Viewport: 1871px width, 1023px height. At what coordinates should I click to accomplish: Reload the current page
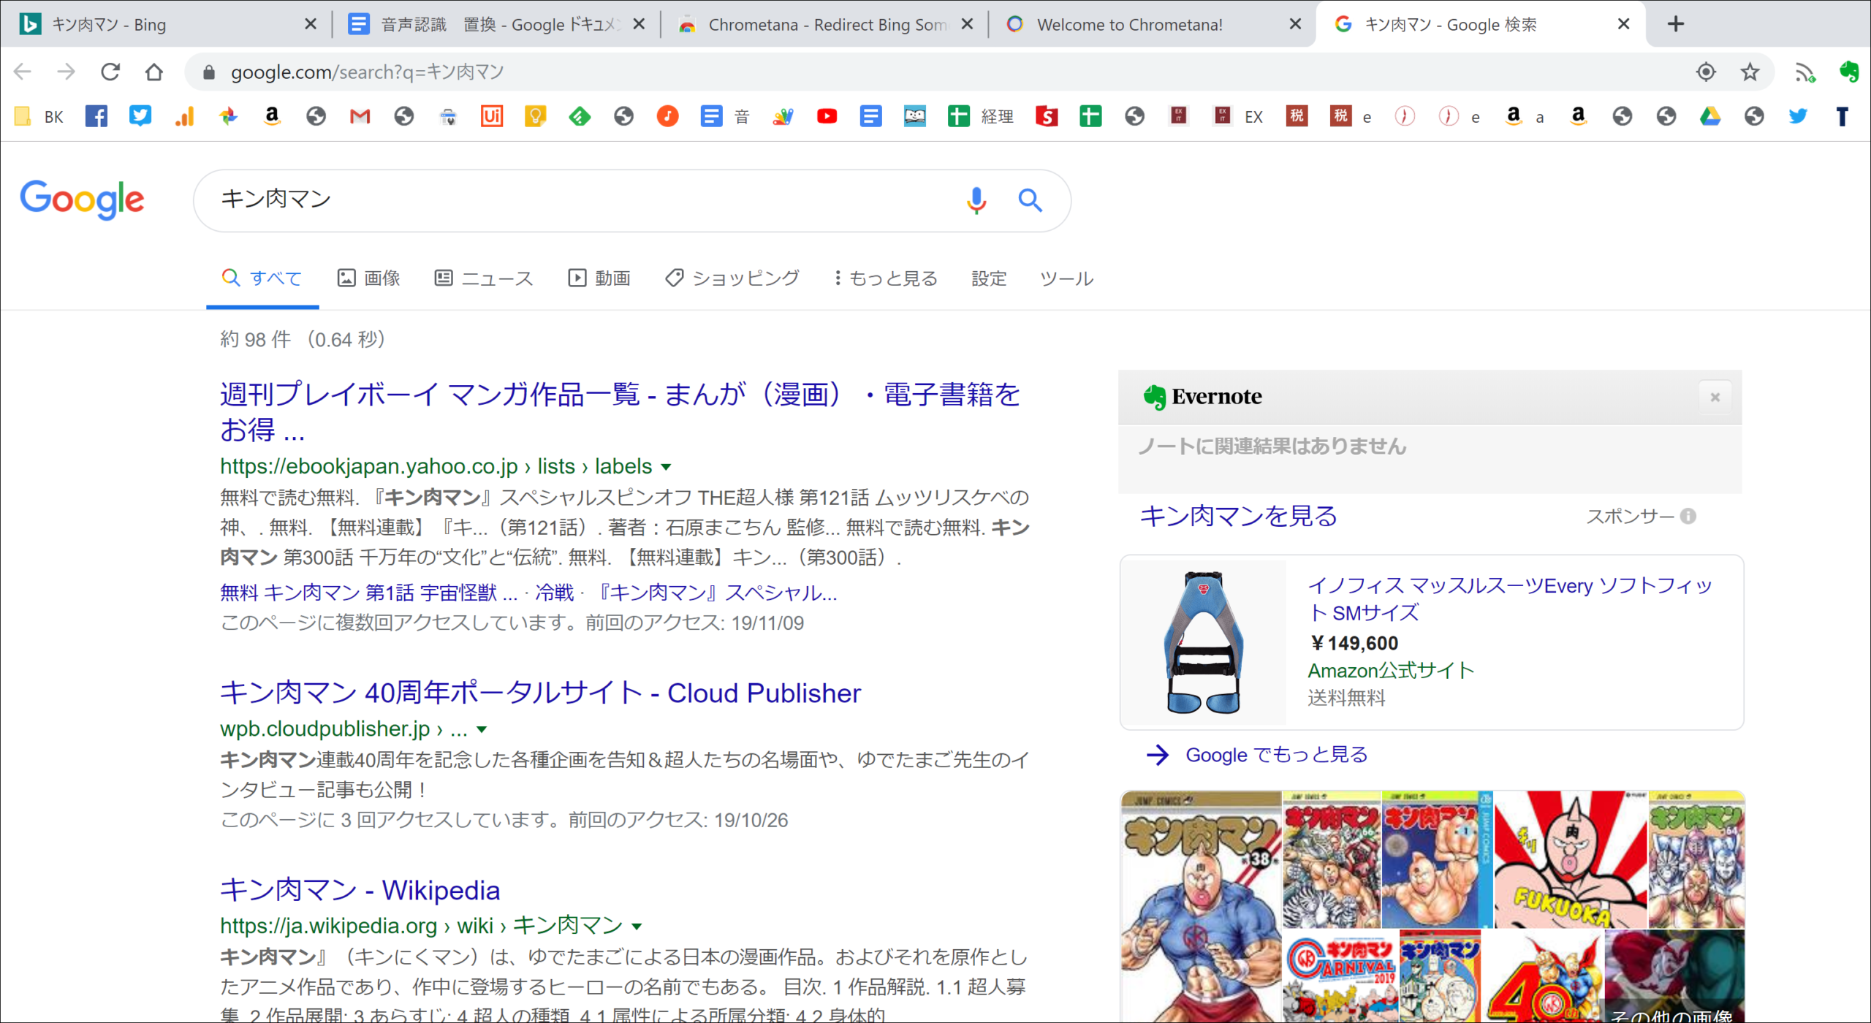(110, 72)
